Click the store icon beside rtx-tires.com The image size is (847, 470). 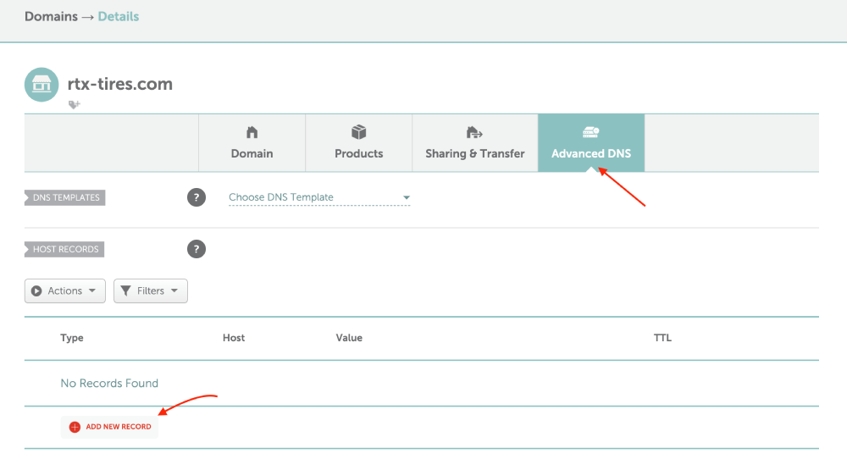click(42, 85)
